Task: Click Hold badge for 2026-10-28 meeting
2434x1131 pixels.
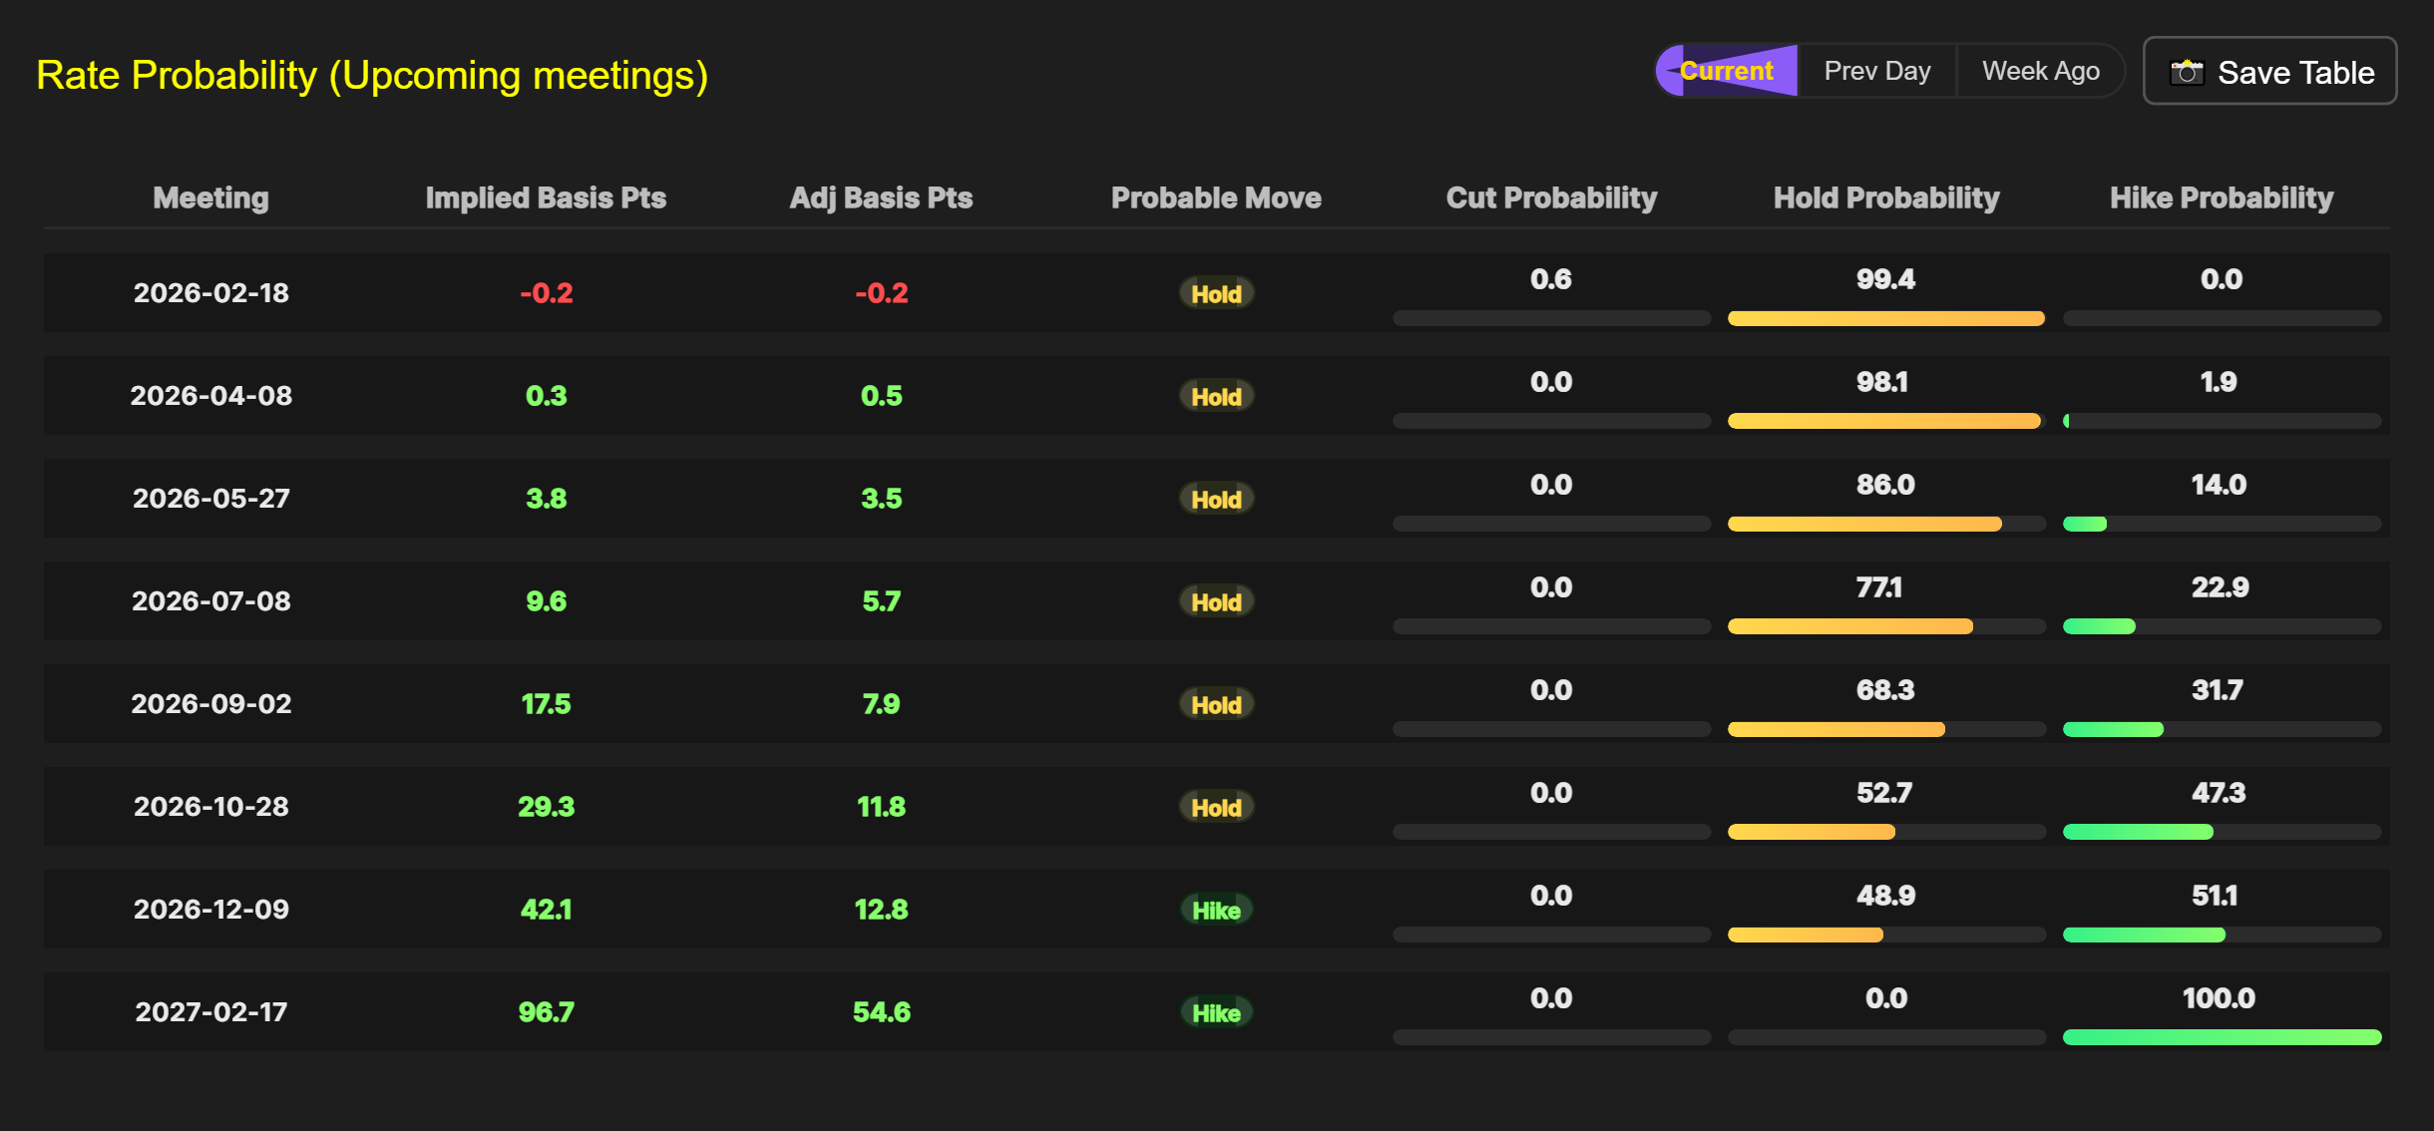Action: (x=1216, y=807)
